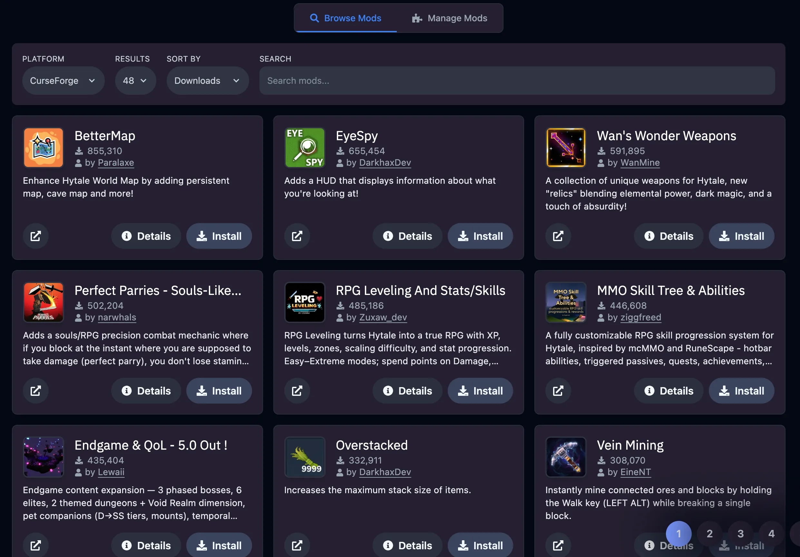800x557 pixels.
Task: Go to pagination page 1
Action: pos(678,533)
